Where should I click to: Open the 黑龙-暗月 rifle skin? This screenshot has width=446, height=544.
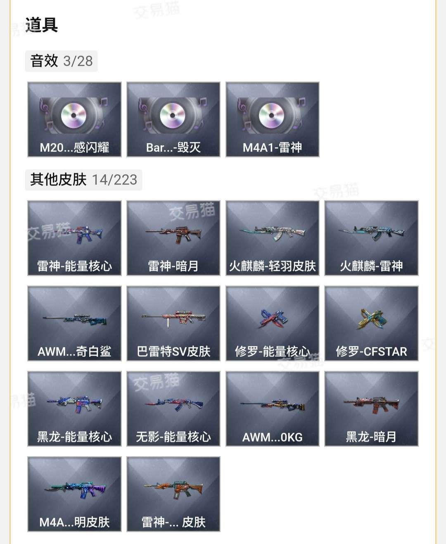point(372,409)
